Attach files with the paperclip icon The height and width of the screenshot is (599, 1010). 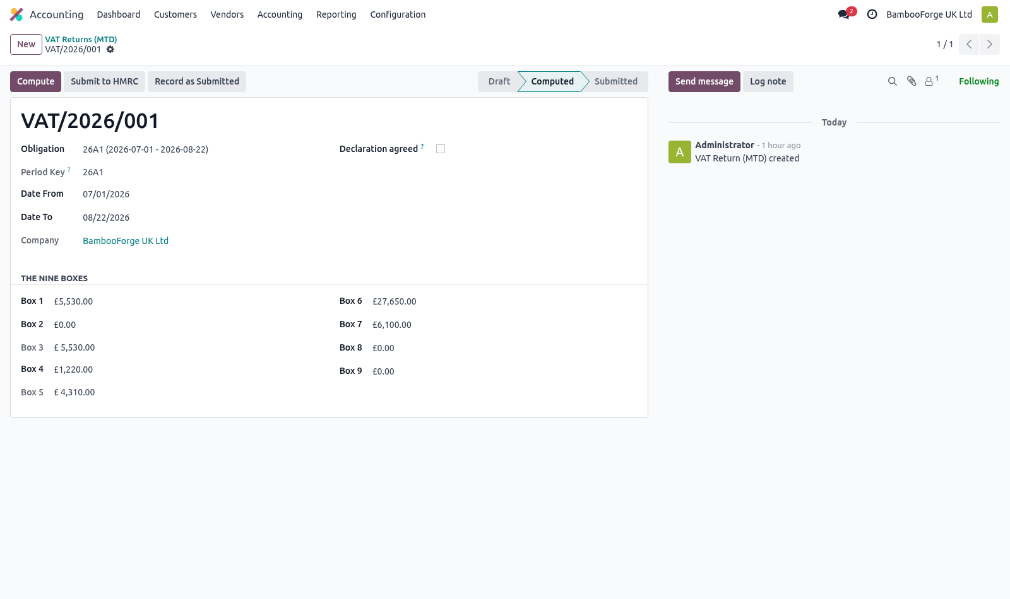click(912, 81)
